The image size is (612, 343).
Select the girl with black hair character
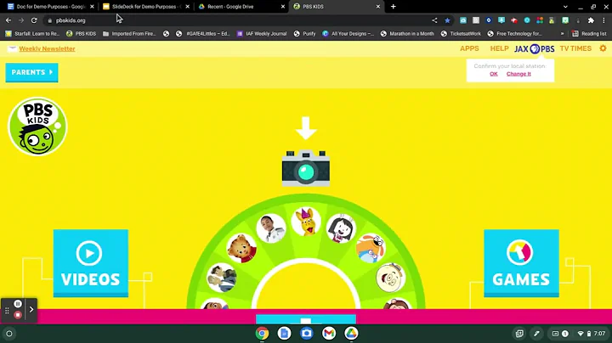point(341,228)
